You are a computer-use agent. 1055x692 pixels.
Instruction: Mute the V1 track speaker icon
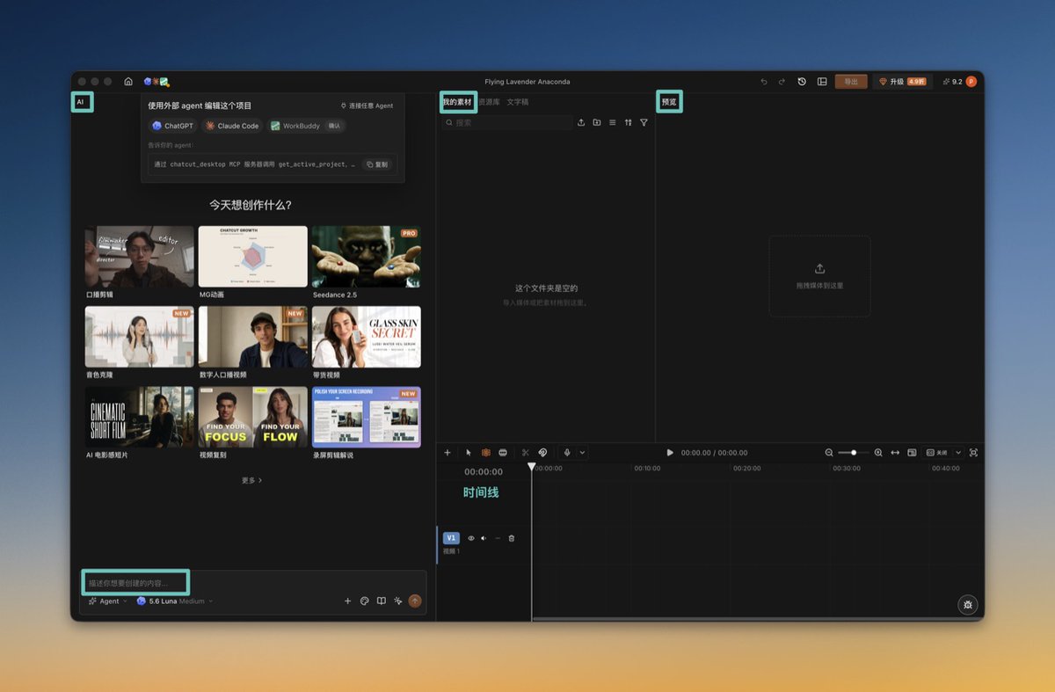(484, 538)
